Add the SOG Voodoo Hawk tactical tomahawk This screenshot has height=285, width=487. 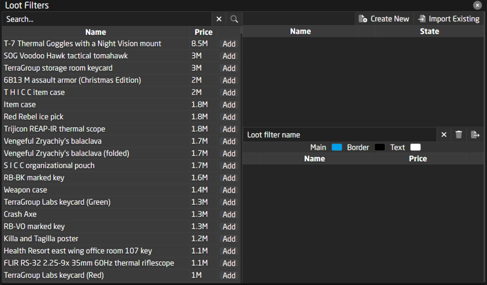pos(229,56)
